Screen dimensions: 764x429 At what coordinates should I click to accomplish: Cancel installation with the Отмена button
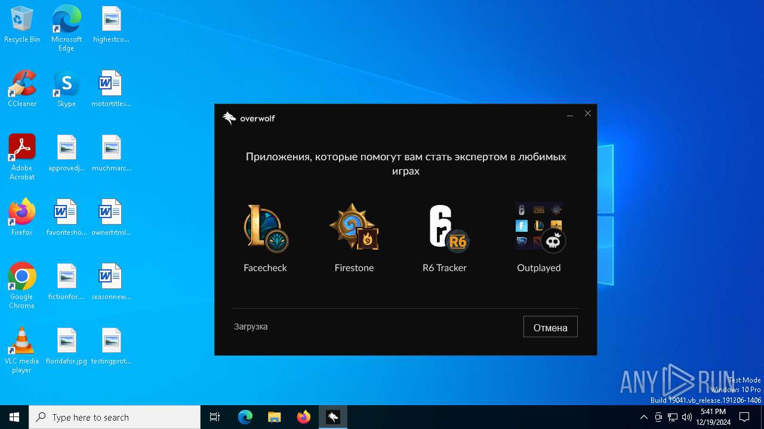(550, 327)
